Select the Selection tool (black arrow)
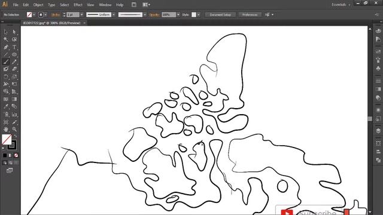Viewport: 383px width, 215px height. pyautogui.click(x=5, y=32)
